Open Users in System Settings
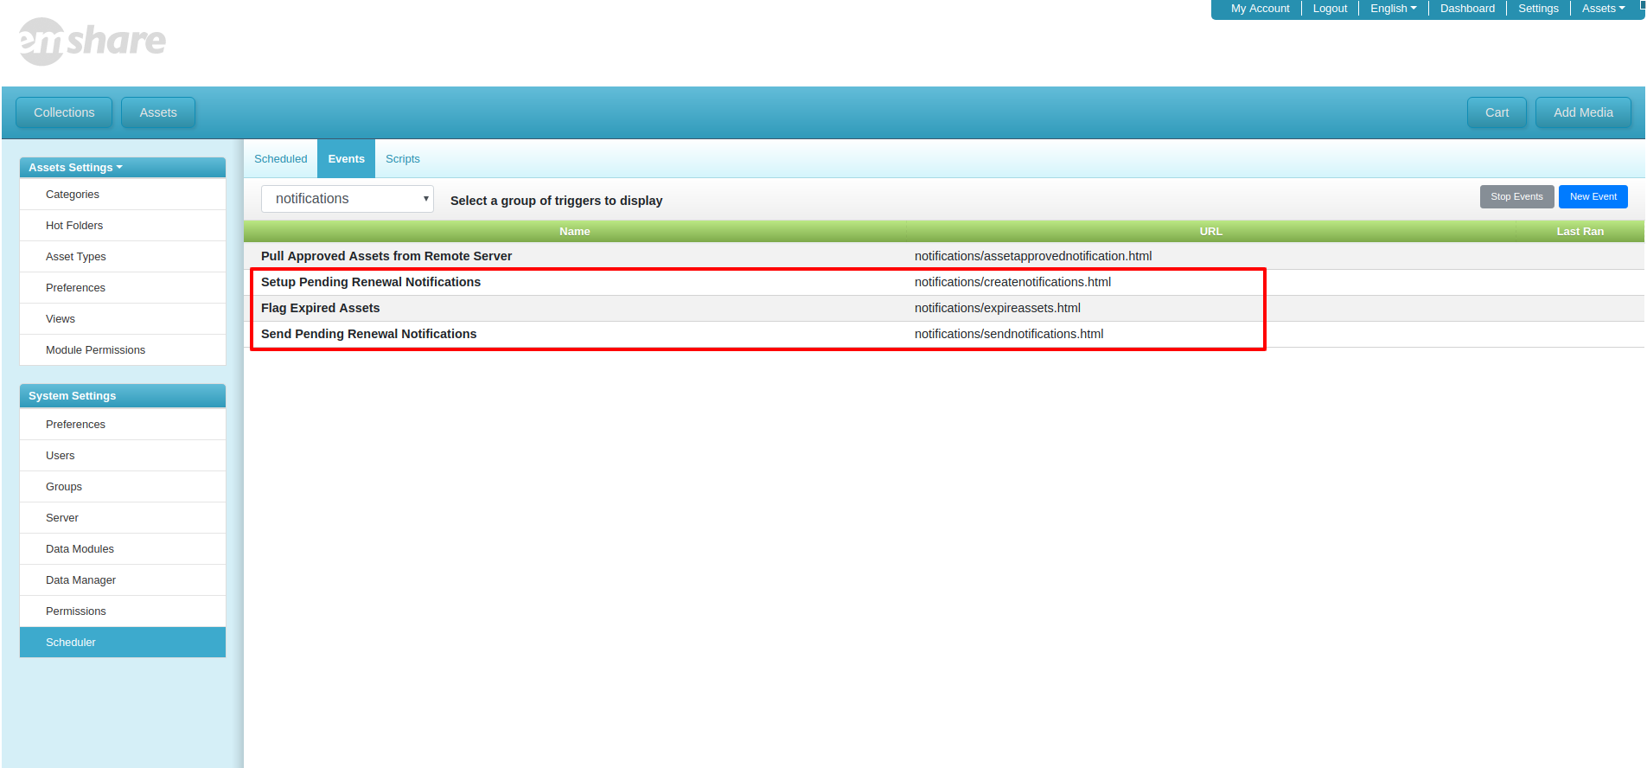The height and width of the screenshot is (768, 1647). click(x=123, y=456)
